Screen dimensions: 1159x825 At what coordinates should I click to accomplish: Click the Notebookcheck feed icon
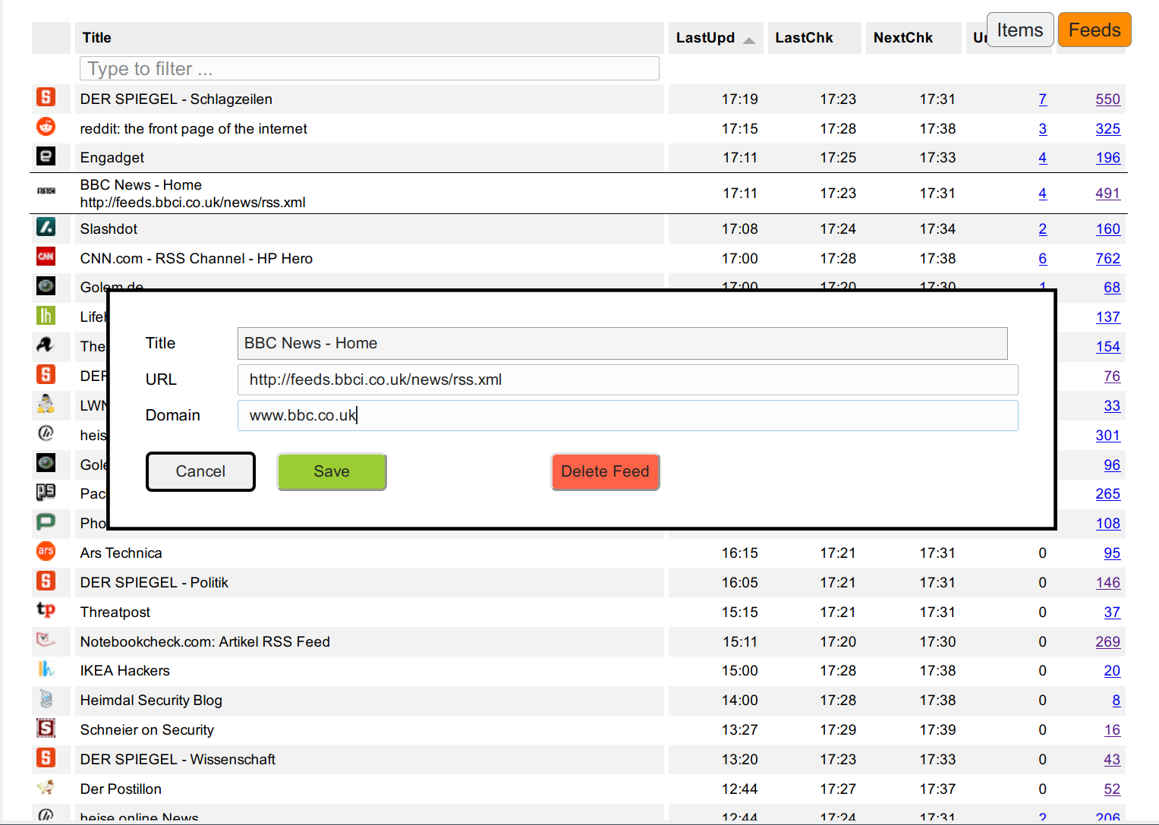46,640
